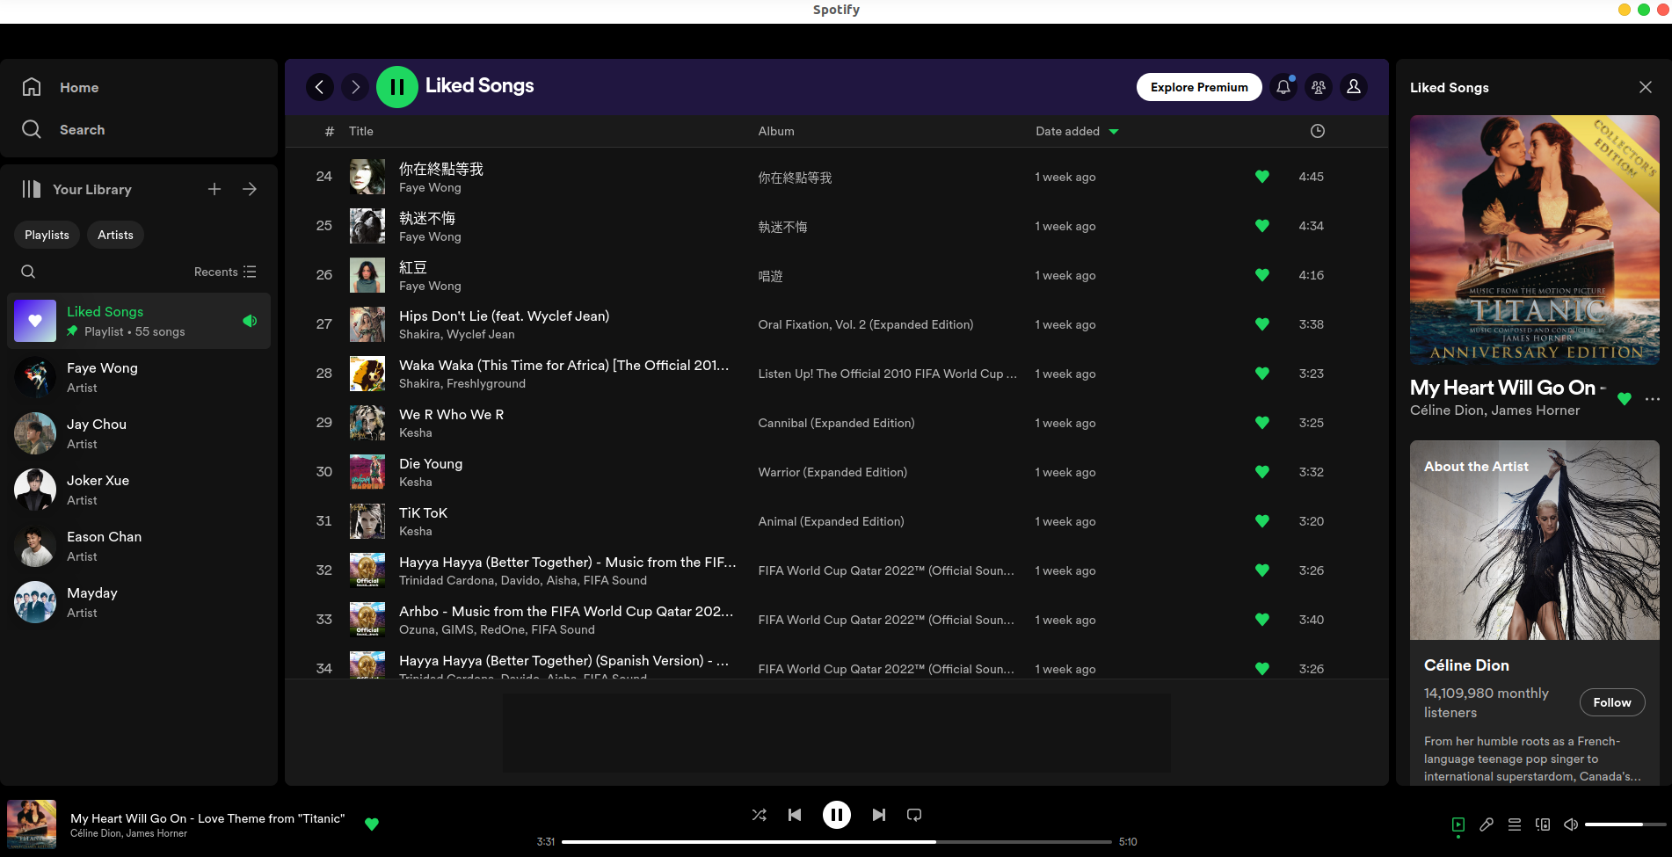Follow Céline Dion

(x=1612, y=702)
